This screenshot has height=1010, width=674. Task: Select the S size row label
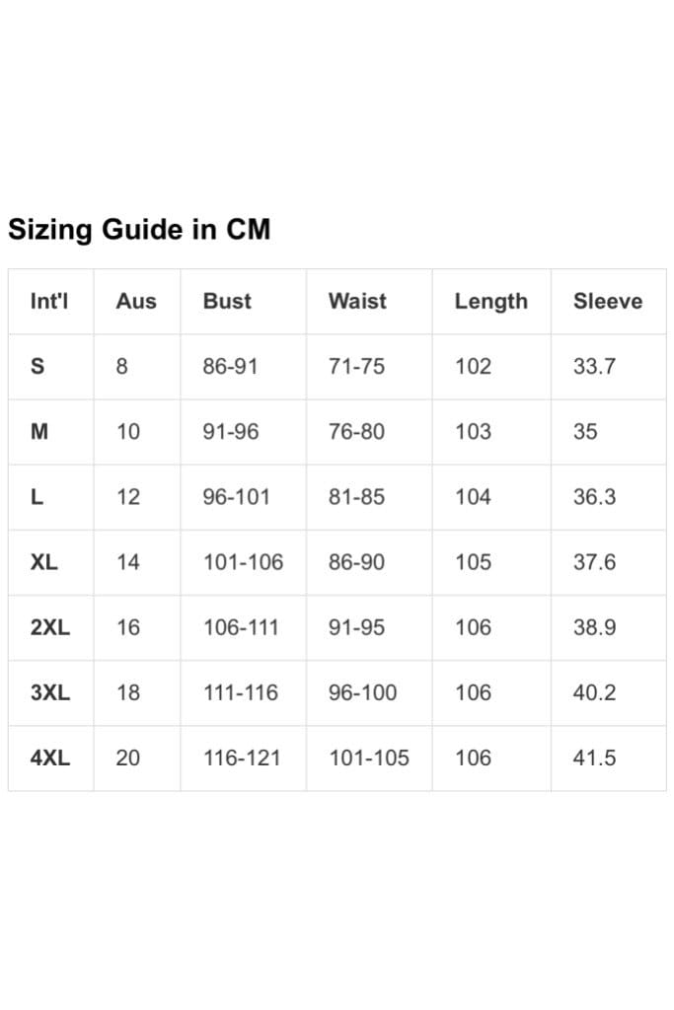click(37, 367)
